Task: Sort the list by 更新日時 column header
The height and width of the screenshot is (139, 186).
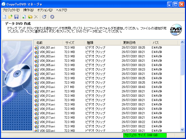Action: click(135, 42)
